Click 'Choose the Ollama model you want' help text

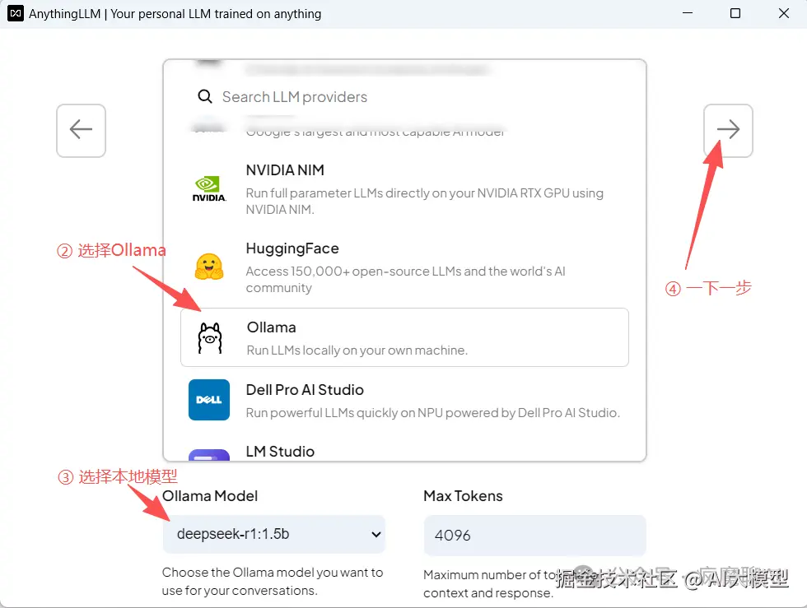pos(273,581)
